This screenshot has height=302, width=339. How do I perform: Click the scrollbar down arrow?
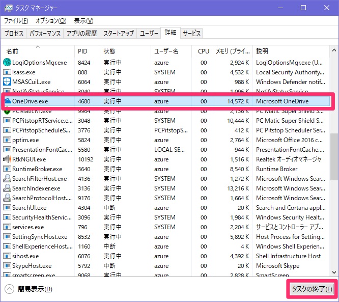click(x=334, y=272)
